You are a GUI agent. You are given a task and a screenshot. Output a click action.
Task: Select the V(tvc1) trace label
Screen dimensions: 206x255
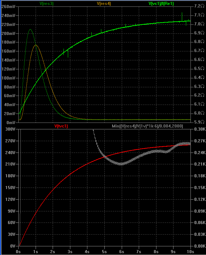[61, 126]
